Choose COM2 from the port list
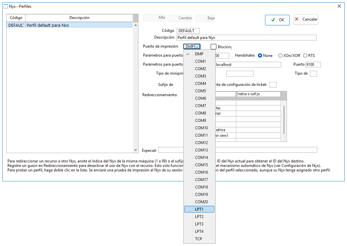This screenshot has height=246, width=347. [x=199, y=69]
